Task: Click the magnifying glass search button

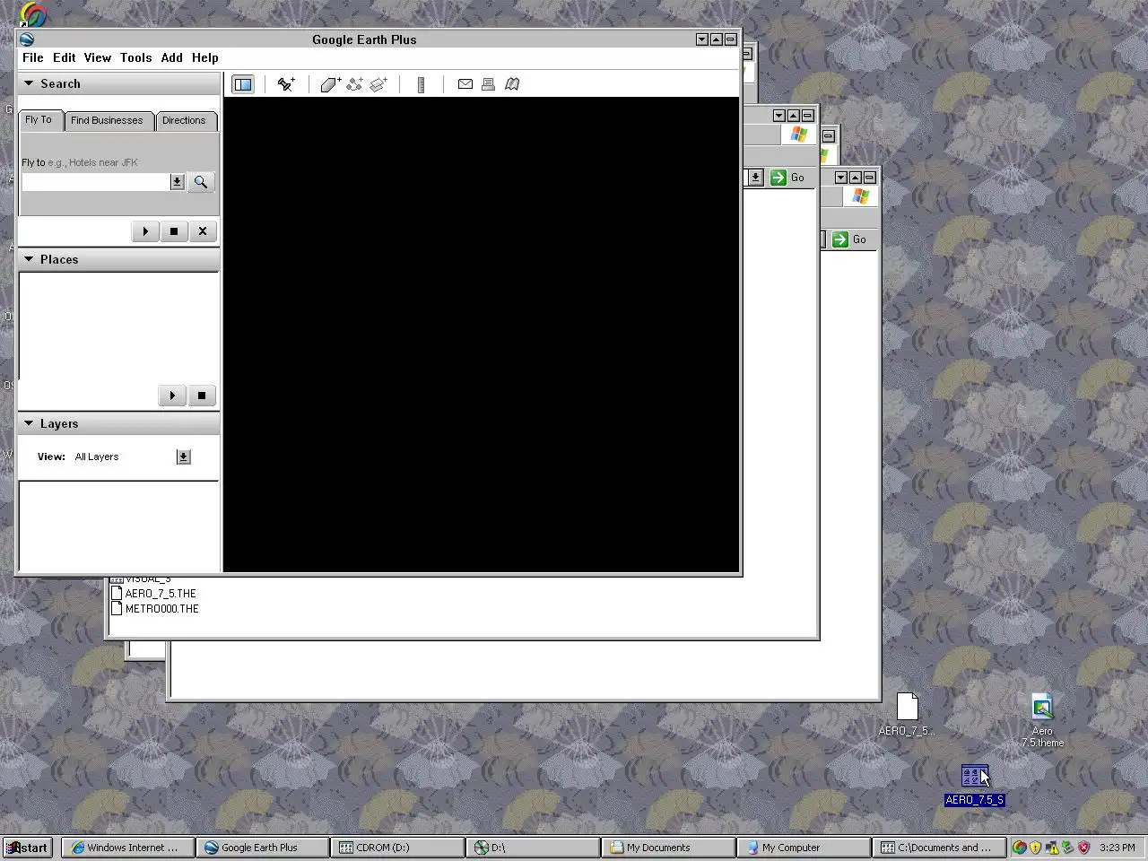Action: pos(201,182)
